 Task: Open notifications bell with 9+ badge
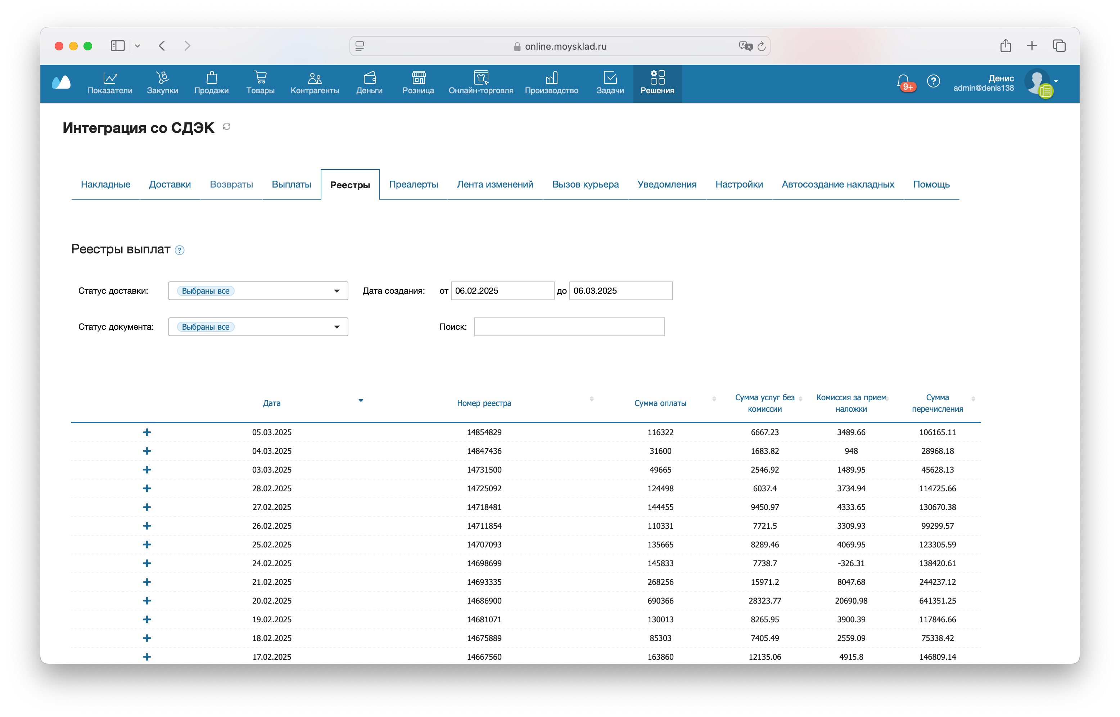tap(903, 82)
